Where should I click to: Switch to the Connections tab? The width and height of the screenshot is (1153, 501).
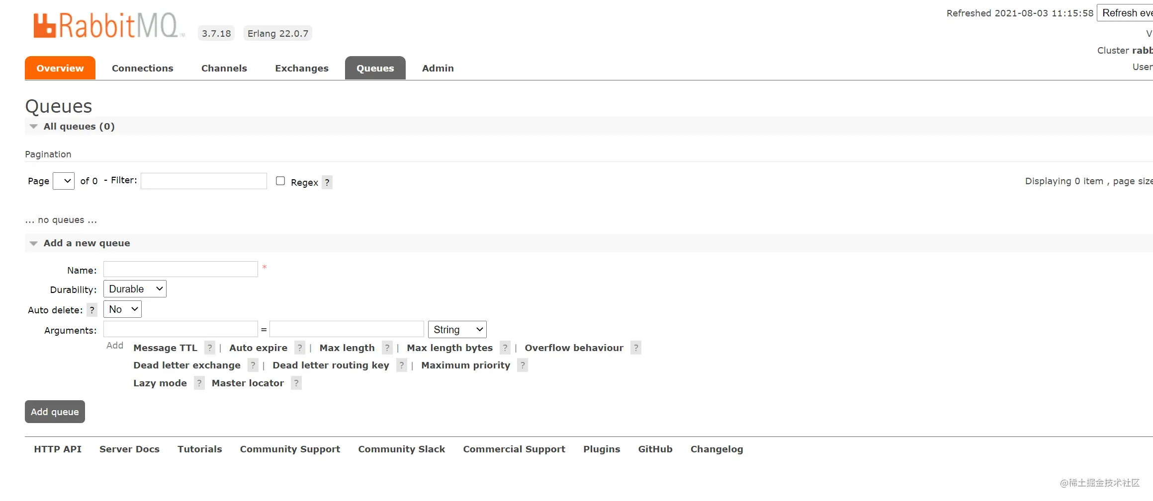(x=143, y=68)
